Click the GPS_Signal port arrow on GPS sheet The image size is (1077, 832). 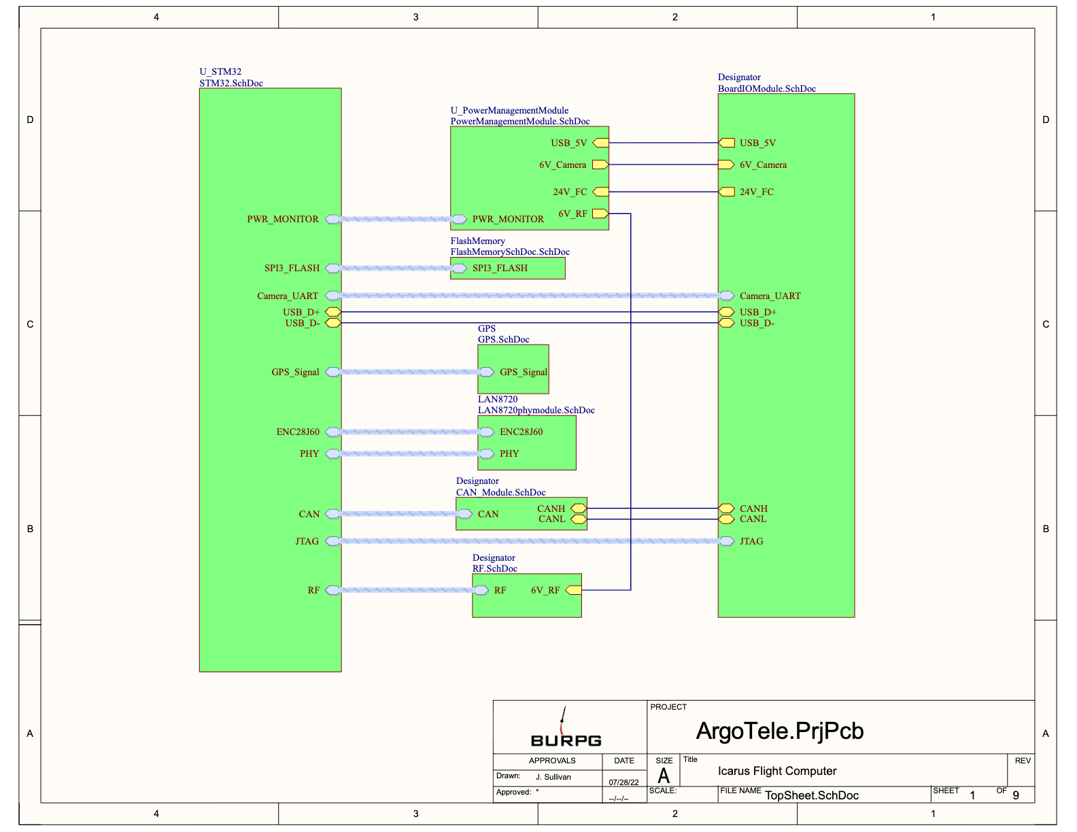pos(486,372)
